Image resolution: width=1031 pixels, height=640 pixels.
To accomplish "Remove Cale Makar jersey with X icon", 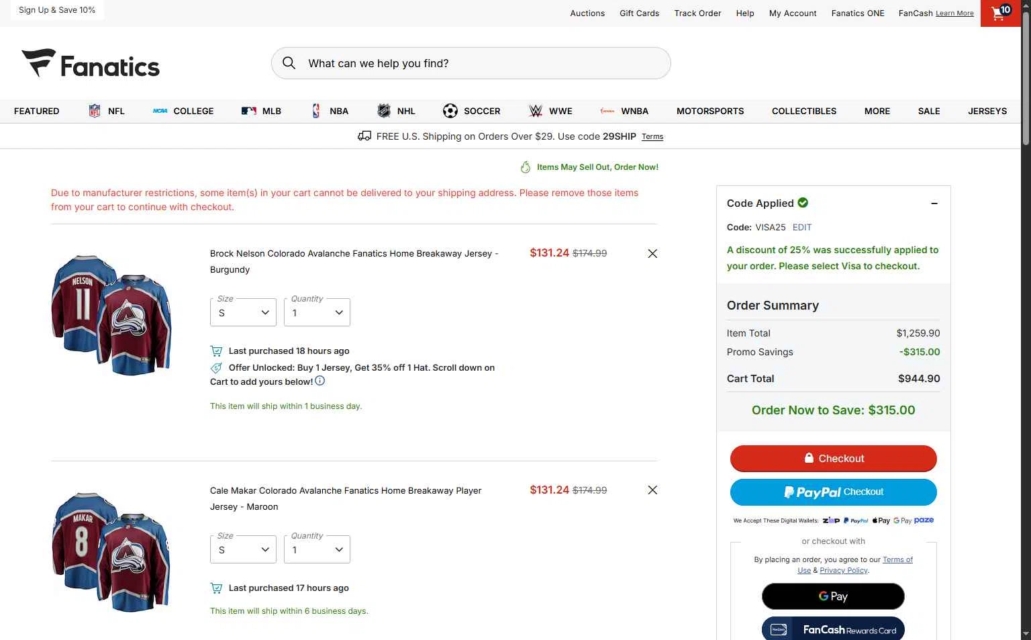I will (652, 490).
